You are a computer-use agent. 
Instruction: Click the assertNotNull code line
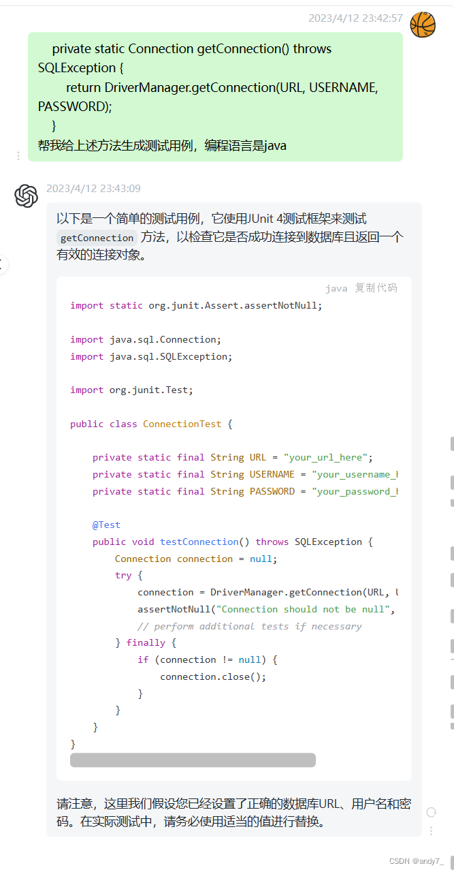pyautogui.click(x=267, y=609)
